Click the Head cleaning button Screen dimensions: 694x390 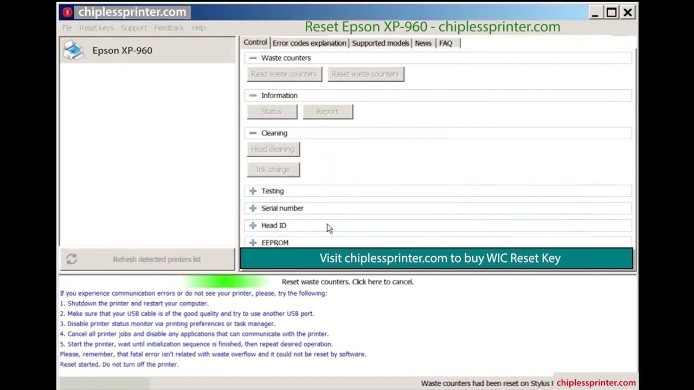point(273,149)
